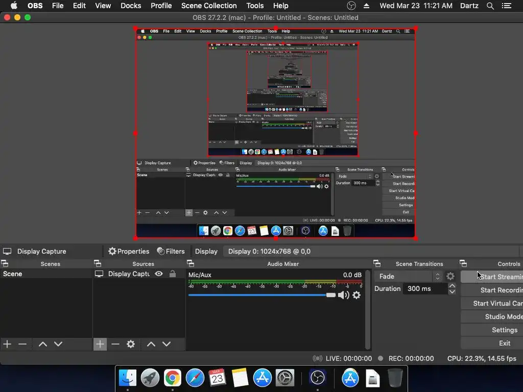This screenshot has height=392, width=523.
Task: Pop out the Scenes dock
Action: tap(5, 264)
